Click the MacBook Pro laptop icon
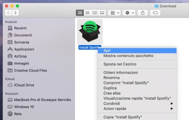Viewport: 189px width, 120px height. [10, 100]
